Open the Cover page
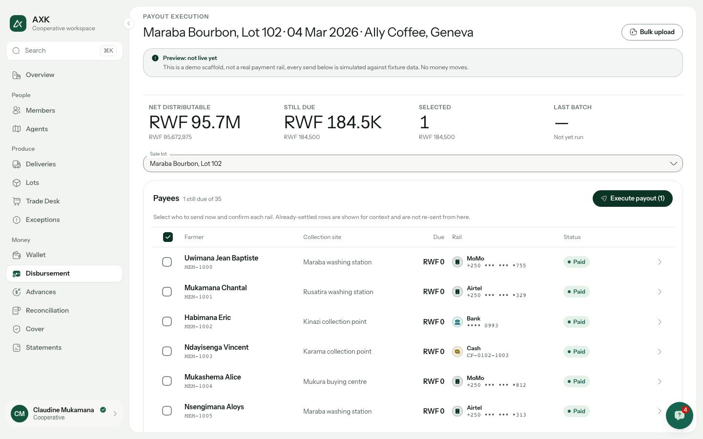The width and height of the screenshot is (703, 439). 64,329
